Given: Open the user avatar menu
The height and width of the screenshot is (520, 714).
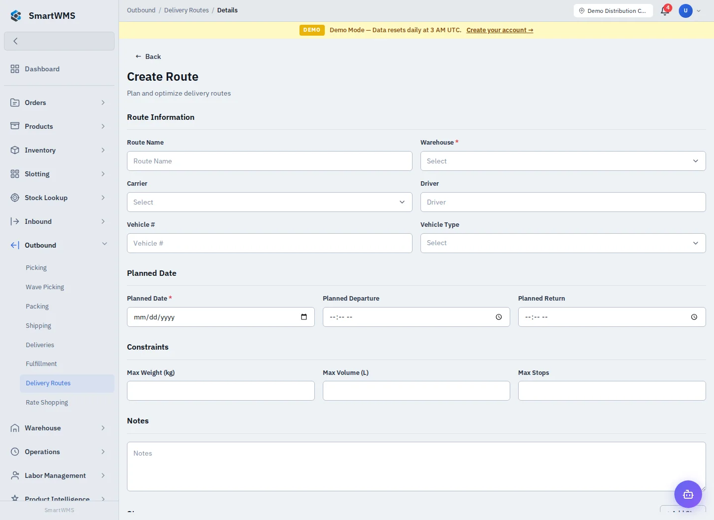Looking at the screenshot, I should click(686, 10).
